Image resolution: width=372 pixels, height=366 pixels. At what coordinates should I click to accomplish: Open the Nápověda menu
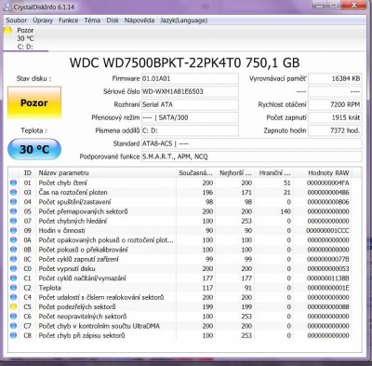pos(139,20)
